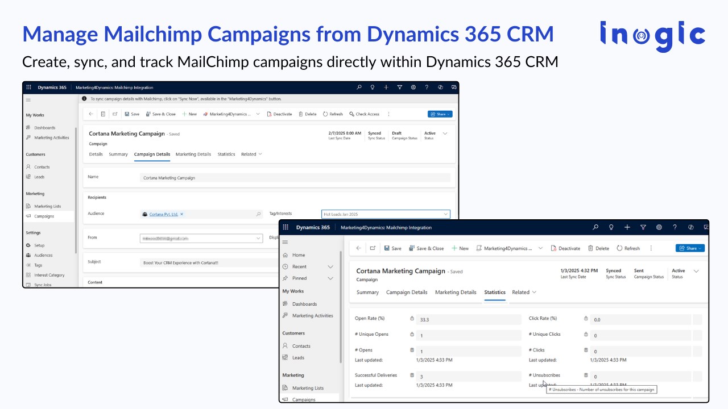Click back arrow in Campaign Details window toolbar
The width and height of the screenshot is (728, 409).
coord(91,114)
